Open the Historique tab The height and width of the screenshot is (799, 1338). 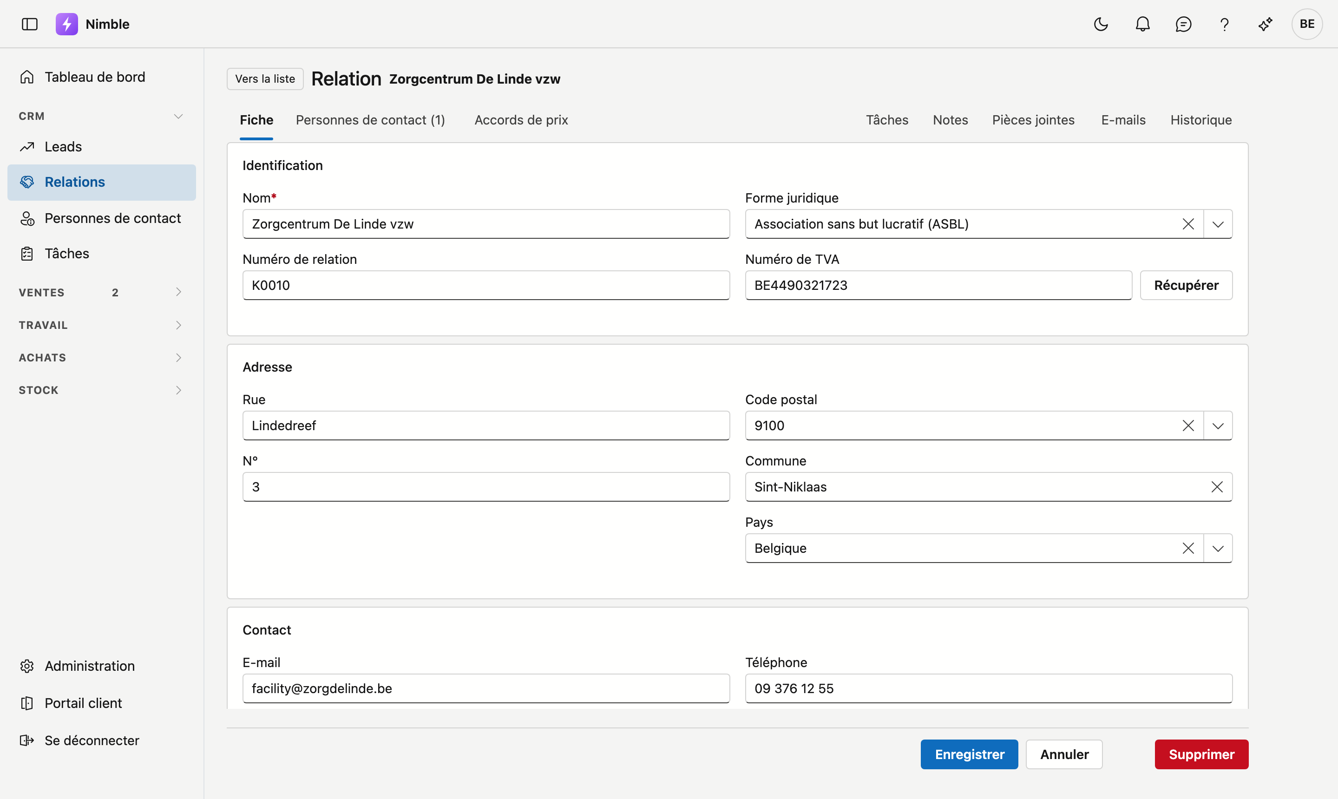tap(1200, 120)
